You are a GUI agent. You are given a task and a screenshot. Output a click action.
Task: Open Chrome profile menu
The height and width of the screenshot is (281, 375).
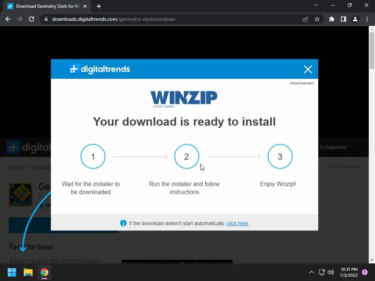355,19
